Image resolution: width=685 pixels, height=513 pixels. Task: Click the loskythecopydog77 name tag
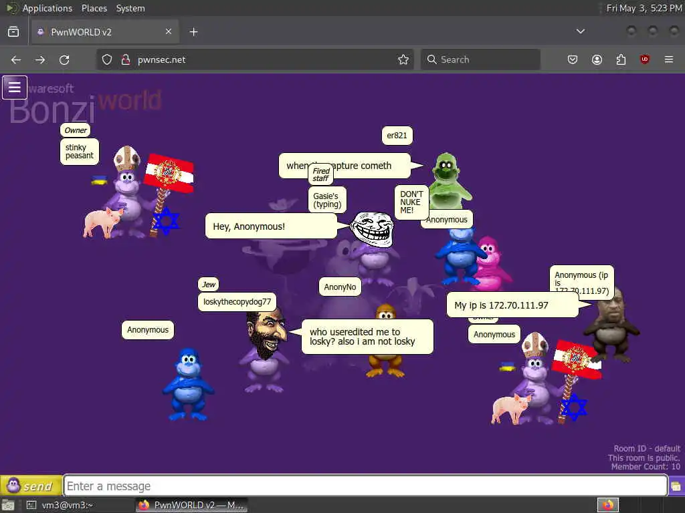[237, 301]
